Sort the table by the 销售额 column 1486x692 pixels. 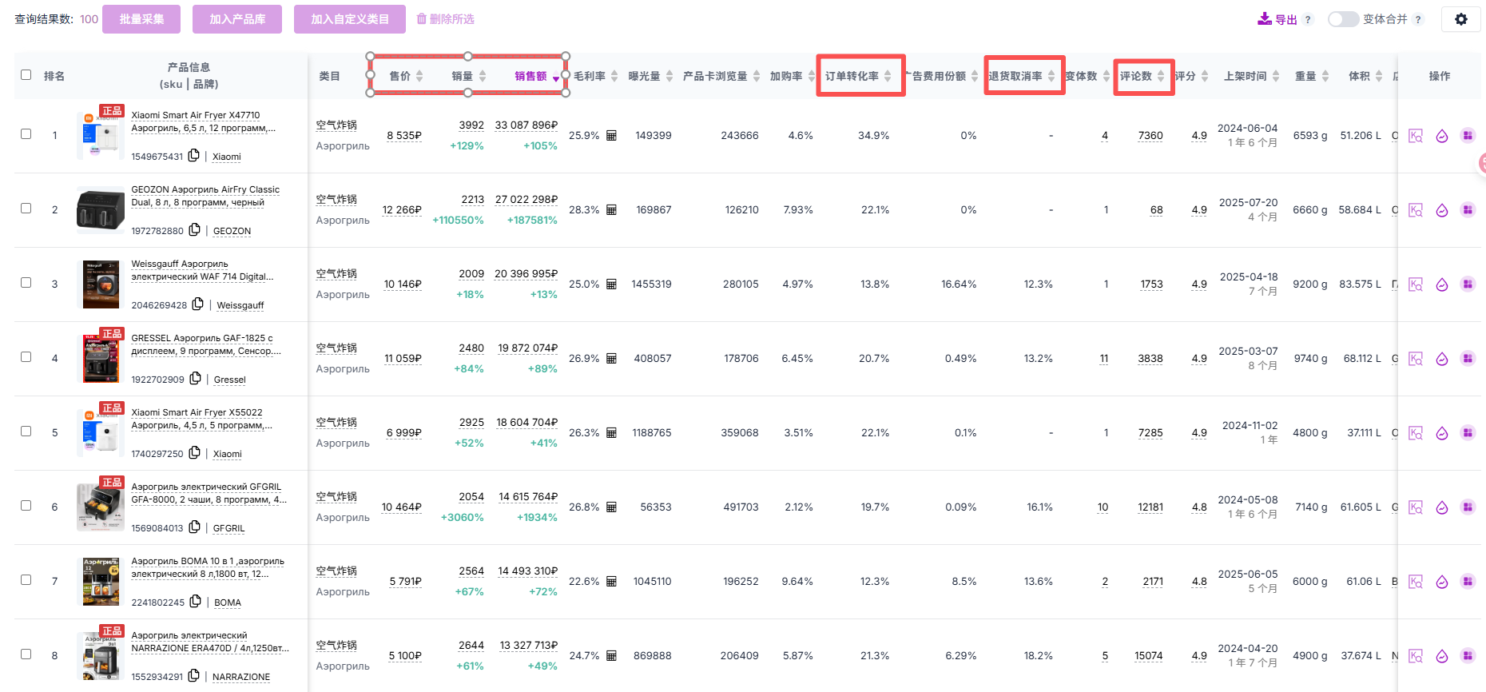556,77
